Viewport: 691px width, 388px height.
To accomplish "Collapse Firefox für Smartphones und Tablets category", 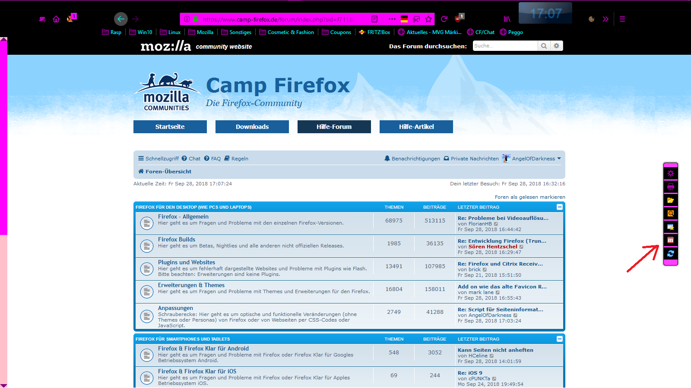I will click(560, 339).
